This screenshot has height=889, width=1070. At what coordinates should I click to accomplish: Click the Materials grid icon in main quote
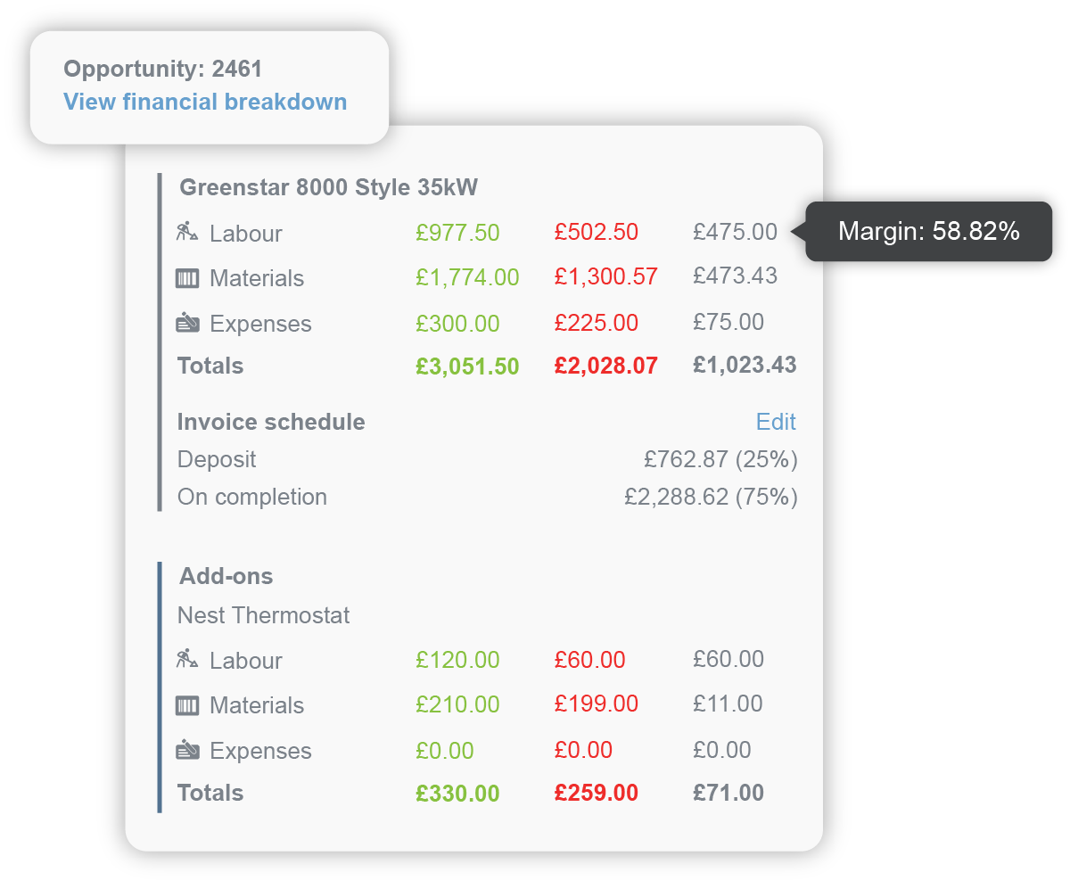188,278
